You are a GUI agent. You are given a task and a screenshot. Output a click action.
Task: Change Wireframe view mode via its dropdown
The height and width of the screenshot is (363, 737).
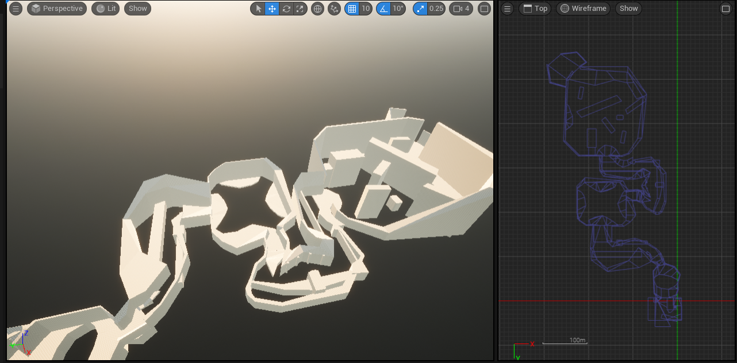(582, 8)
